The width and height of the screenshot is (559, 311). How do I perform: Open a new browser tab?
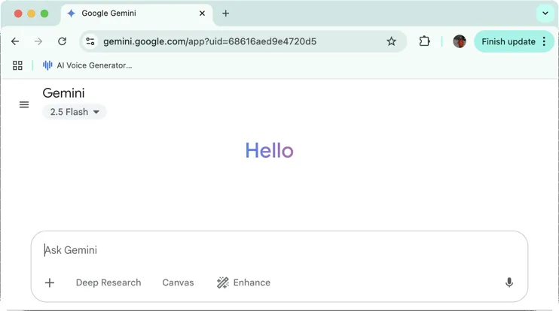pos(226,14)
